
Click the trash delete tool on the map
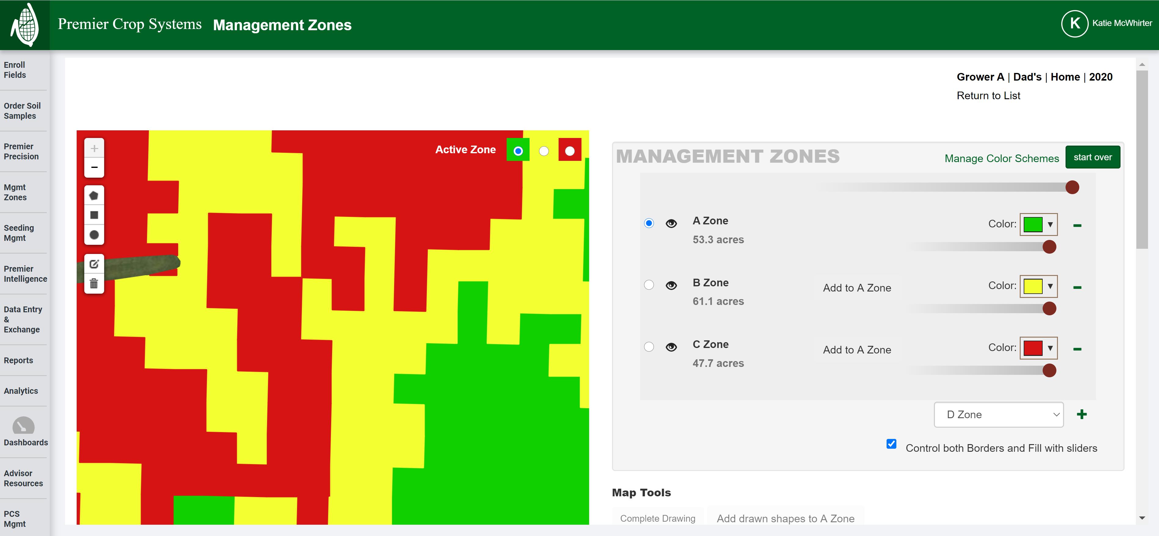pyautogui.click(x=94, y=284)
